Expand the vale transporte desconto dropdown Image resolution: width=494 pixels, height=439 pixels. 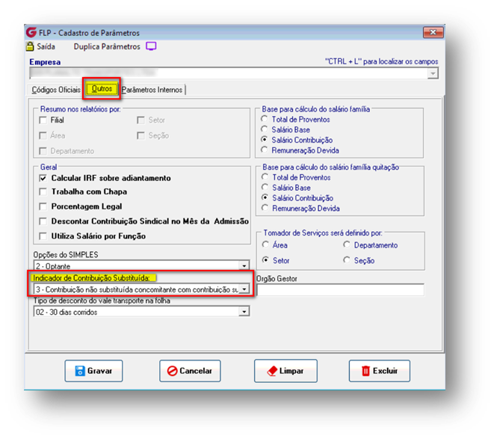point(244,312)
